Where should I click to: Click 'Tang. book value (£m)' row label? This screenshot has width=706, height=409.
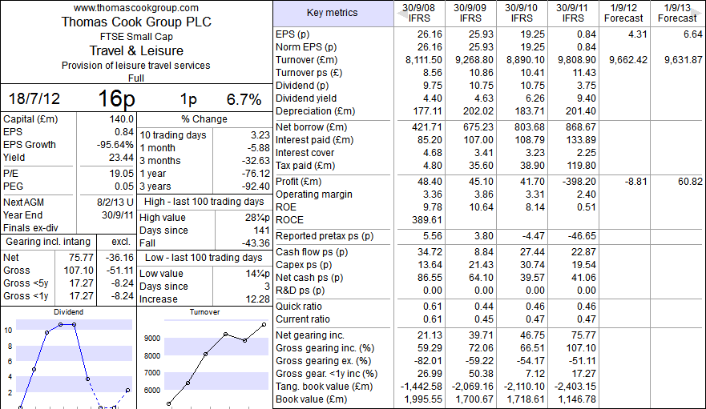click(x=325, y=387)
